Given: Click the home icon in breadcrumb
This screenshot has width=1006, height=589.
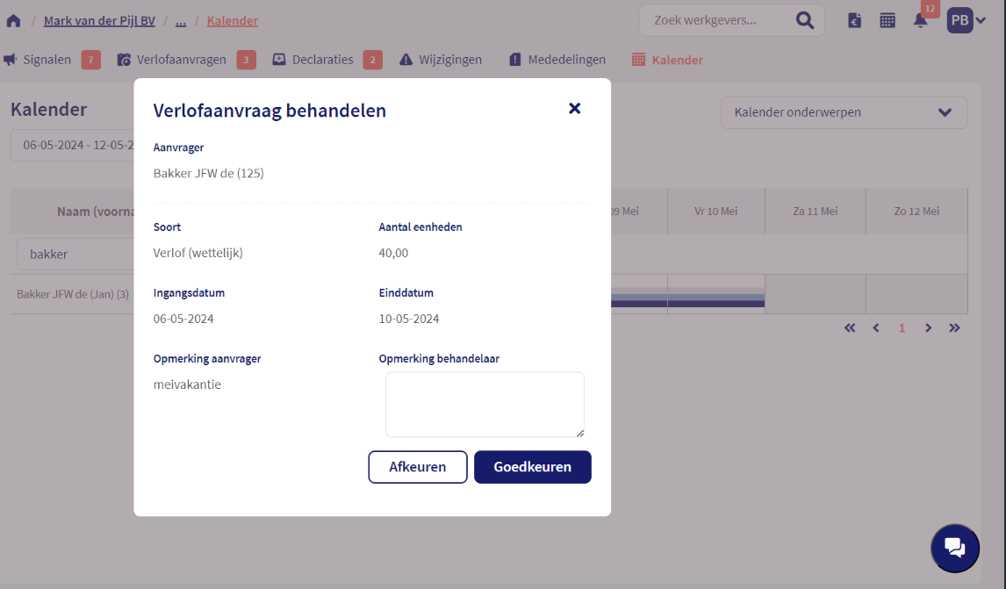Looking at the screenshot, I should (x=13, y=20).
